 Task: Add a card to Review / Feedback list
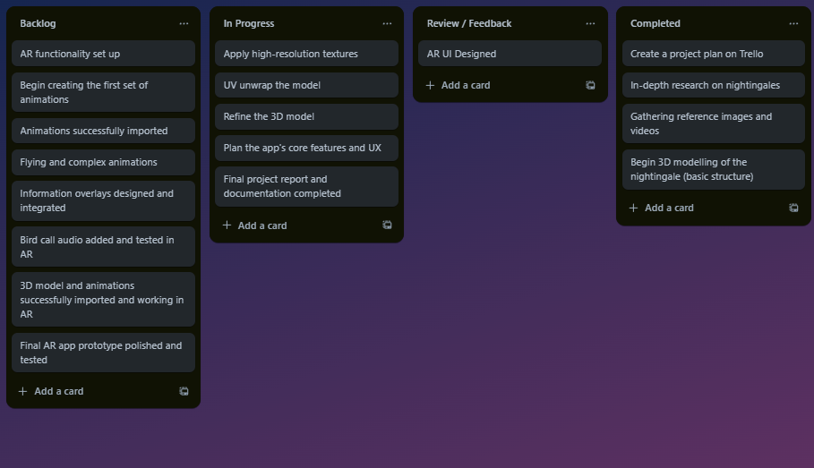(x=465, y=85)
